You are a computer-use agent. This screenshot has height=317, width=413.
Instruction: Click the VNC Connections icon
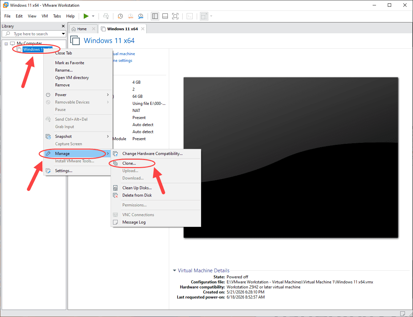pyautogui.click(x=116, y=215)
